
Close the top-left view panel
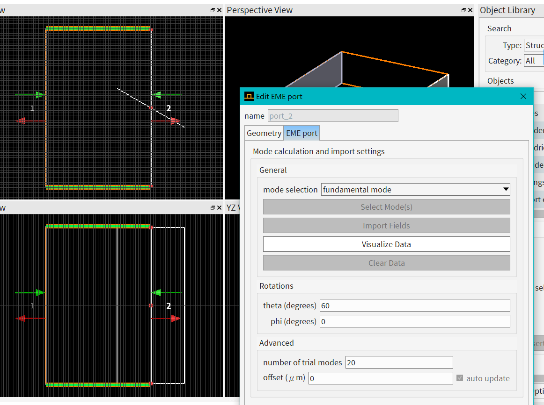click(219, 10)
